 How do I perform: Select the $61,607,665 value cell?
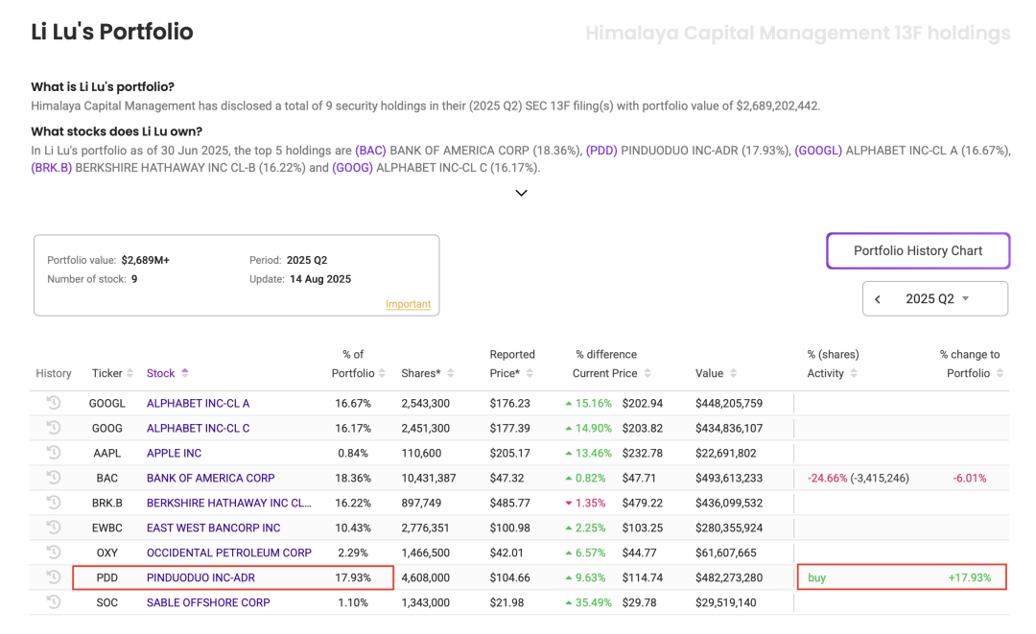pyautogui.click(x=725, y=552)
